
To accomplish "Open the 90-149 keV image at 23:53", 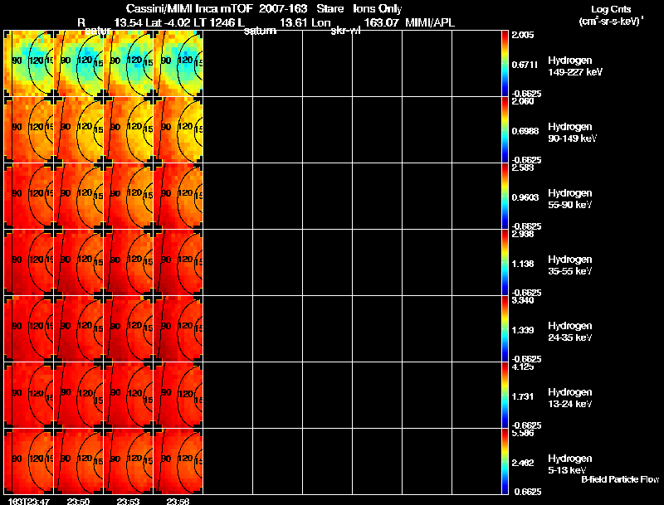I will pyautogui.click(x=129, y=130).
